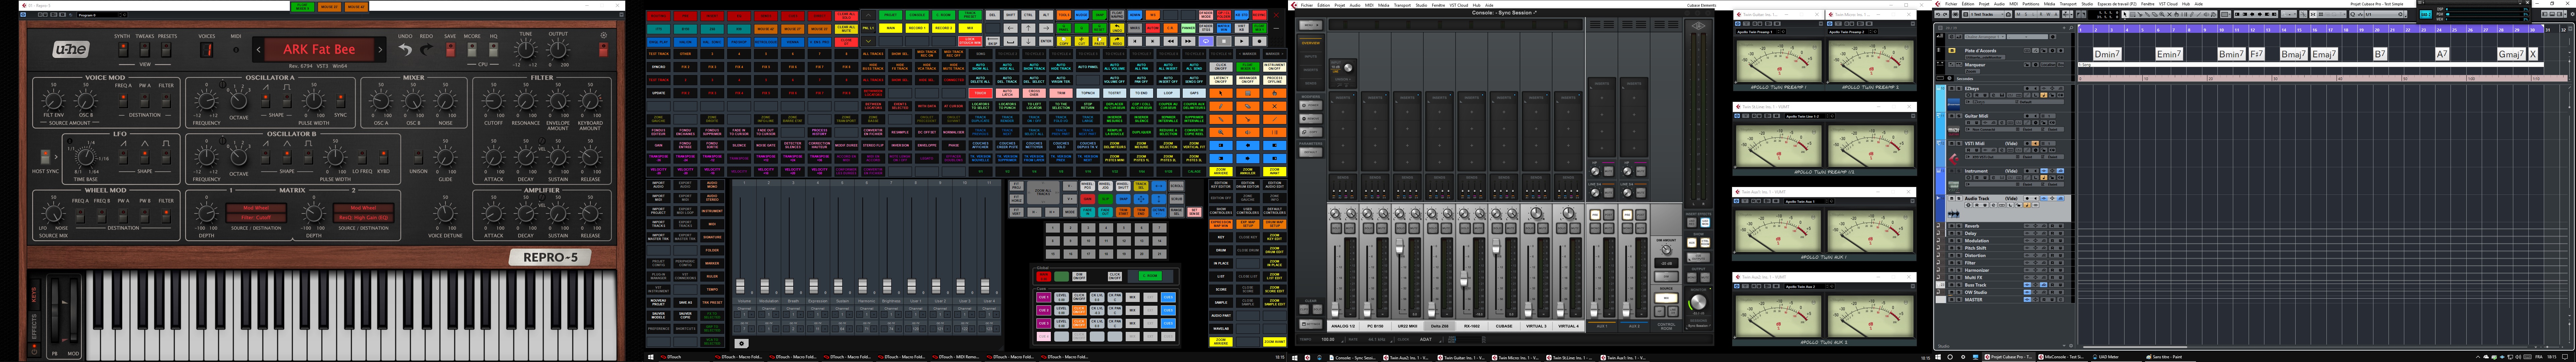Open Fichier menu in Cubase Pro window
Image resolution: width=2576 pixels, height=362 pixels.
pyautogui.click(x=1951, y=4)
